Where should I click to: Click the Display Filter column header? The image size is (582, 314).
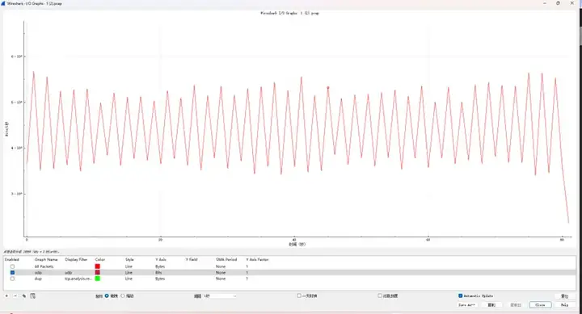76,259
